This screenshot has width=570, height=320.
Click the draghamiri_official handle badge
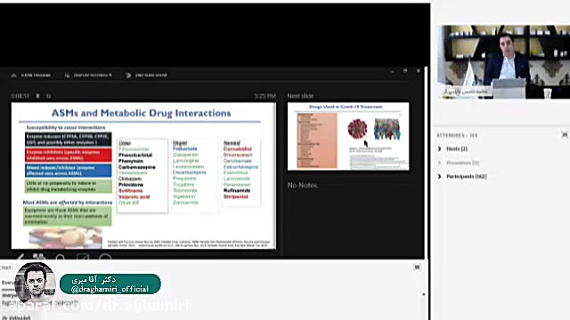click(x=110, y=284)
